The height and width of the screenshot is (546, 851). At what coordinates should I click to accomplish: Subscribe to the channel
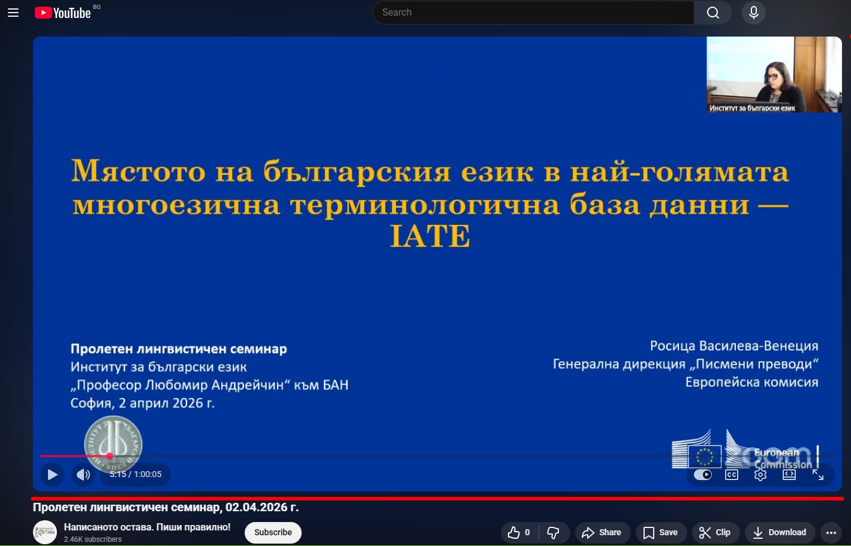tap(273, 532)
